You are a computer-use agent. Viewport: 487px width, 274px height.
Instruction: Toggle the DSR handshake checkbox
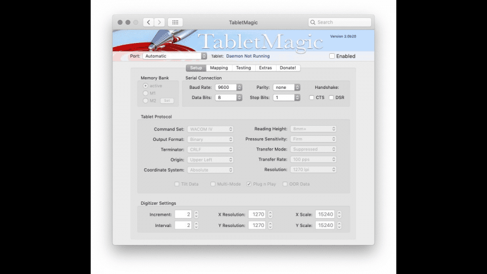[331, 97]
